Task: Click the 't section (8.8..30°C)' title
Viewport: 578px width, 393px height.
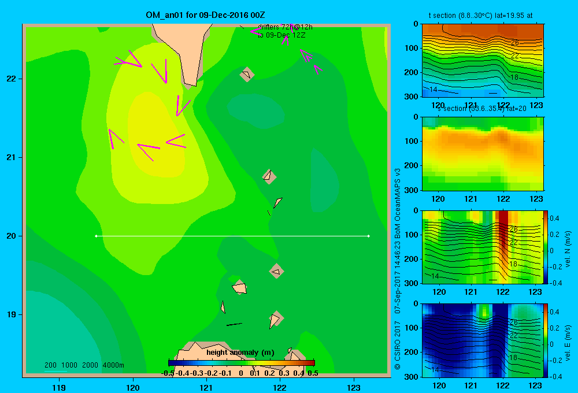Action: pyautogui.click(x=480, y=16)
